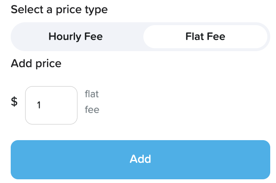
Task: Click the "Hourly Fee" text label
Action: coord(75,37)
